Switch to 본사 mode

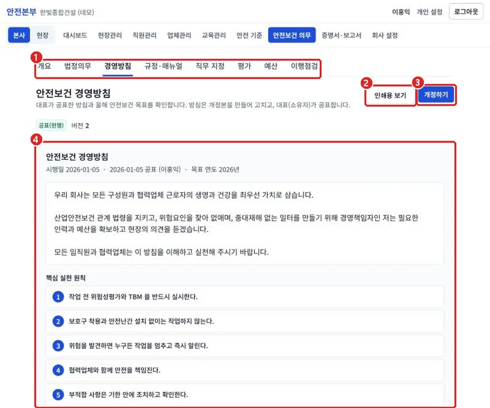[x=19, y=35]
